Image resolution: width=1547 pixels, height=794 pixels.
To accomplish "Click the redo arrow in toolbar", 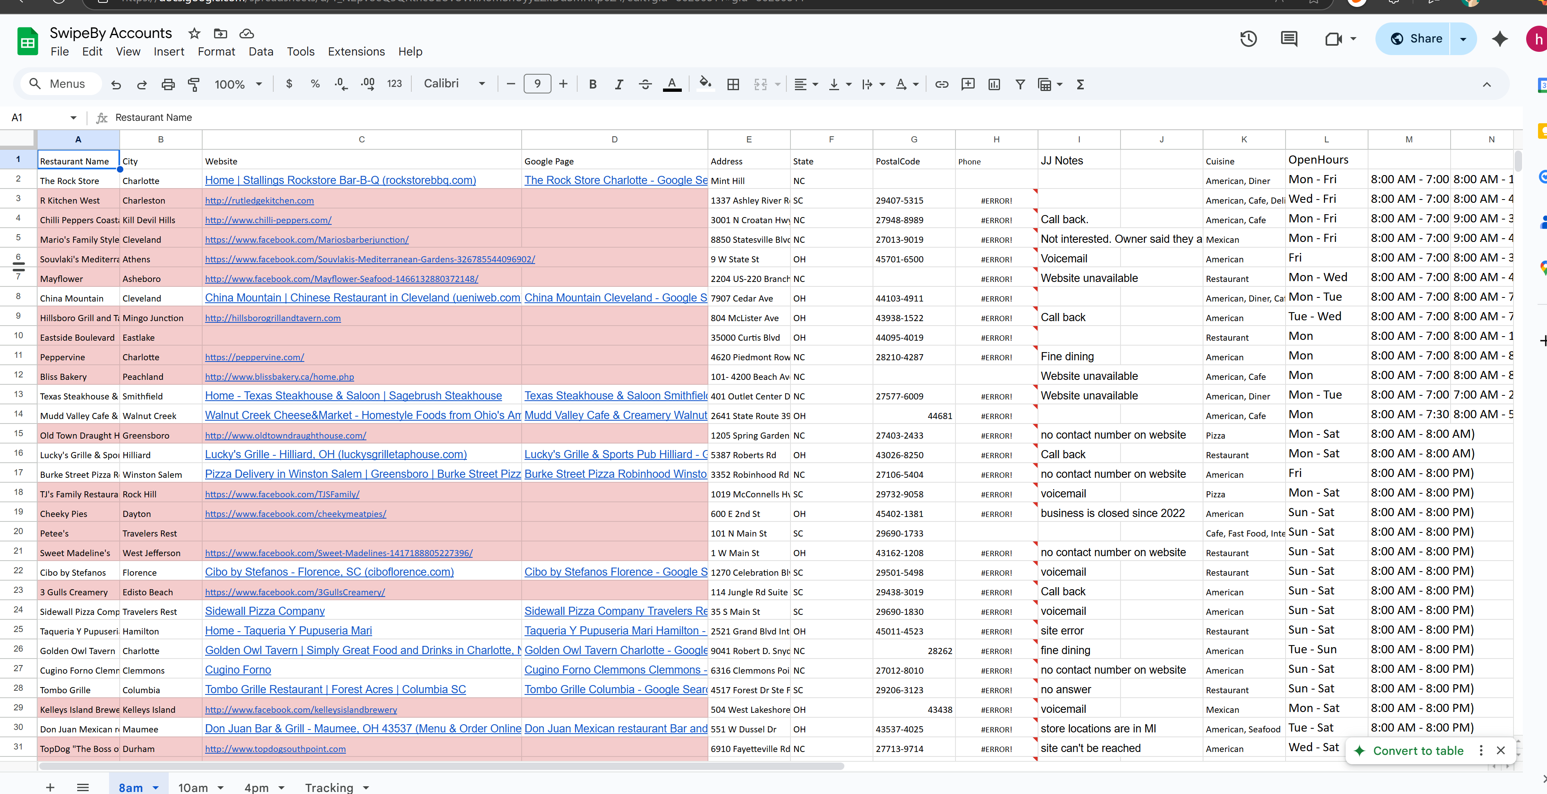I will point(142,84).
